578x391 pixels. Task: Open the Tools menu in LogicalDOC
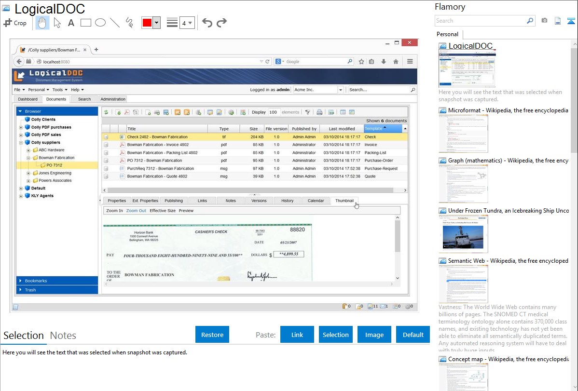tap(60, 90)
